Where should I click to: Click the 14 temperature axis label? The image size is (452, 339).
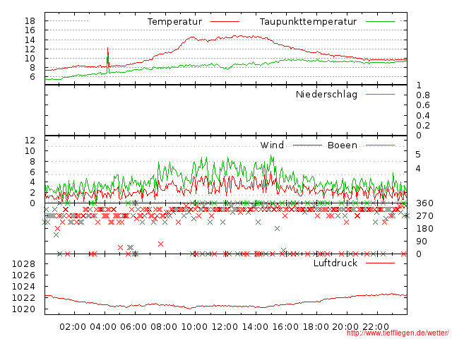(30, 40)
